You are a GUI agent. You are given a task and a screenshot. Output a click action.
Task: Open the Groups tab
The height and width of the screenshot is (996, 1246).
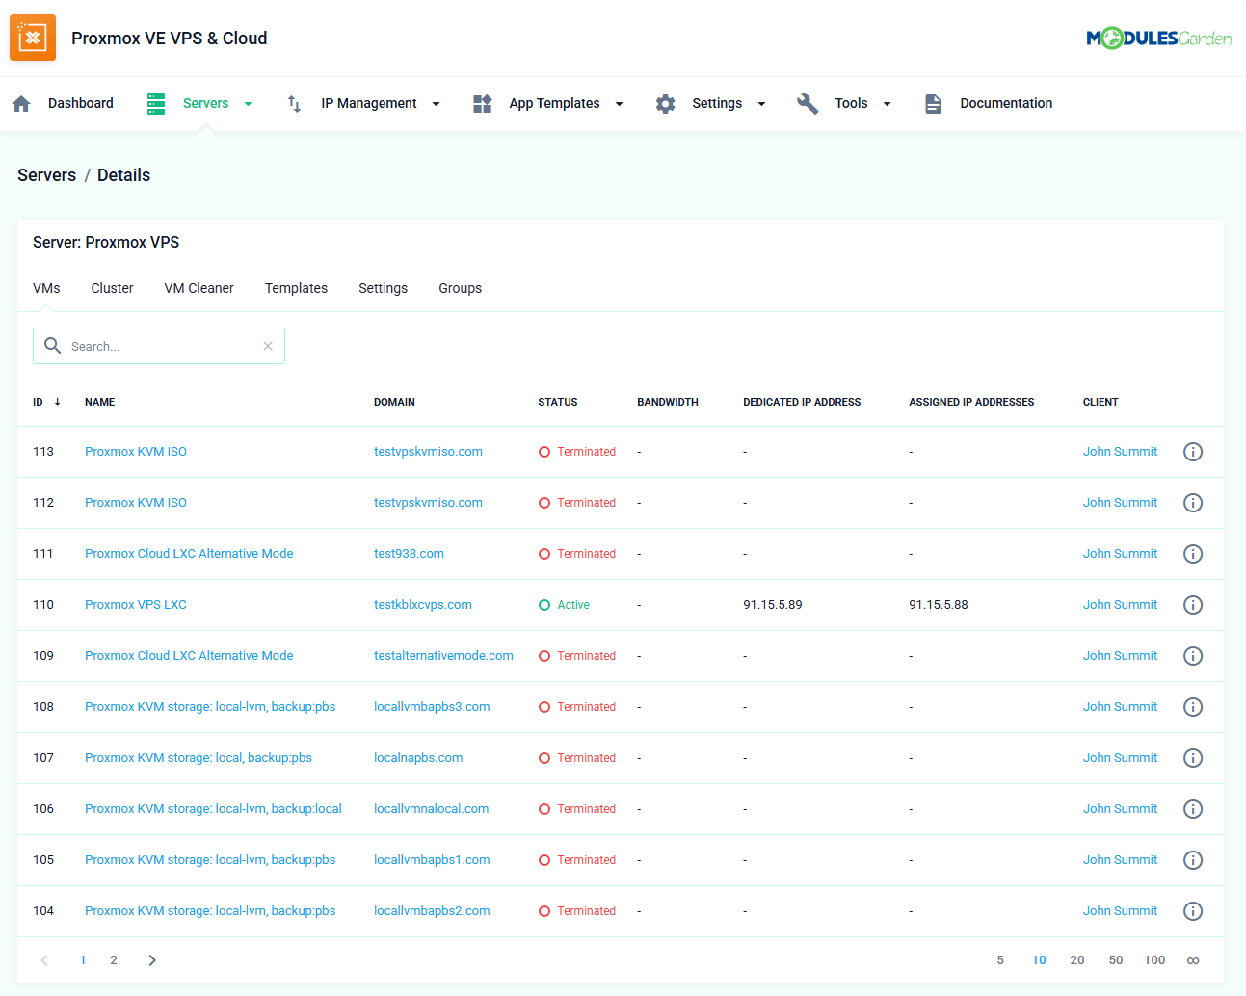coord(460,288)
